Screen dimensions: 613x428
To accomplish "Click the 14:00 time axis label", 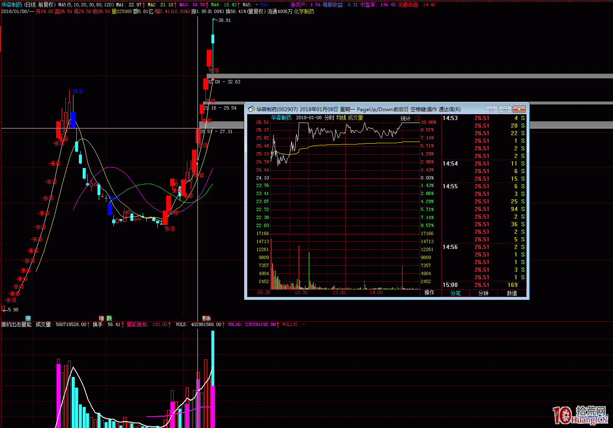I will (x=376, y=292).
